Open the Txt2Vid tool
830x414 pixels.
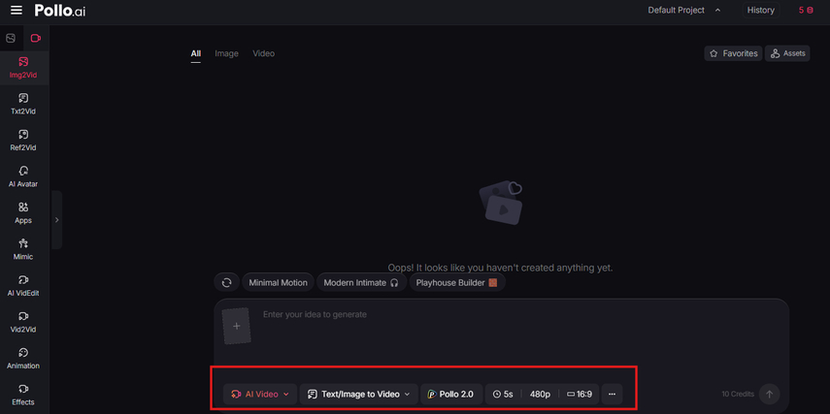coord(23,104)
